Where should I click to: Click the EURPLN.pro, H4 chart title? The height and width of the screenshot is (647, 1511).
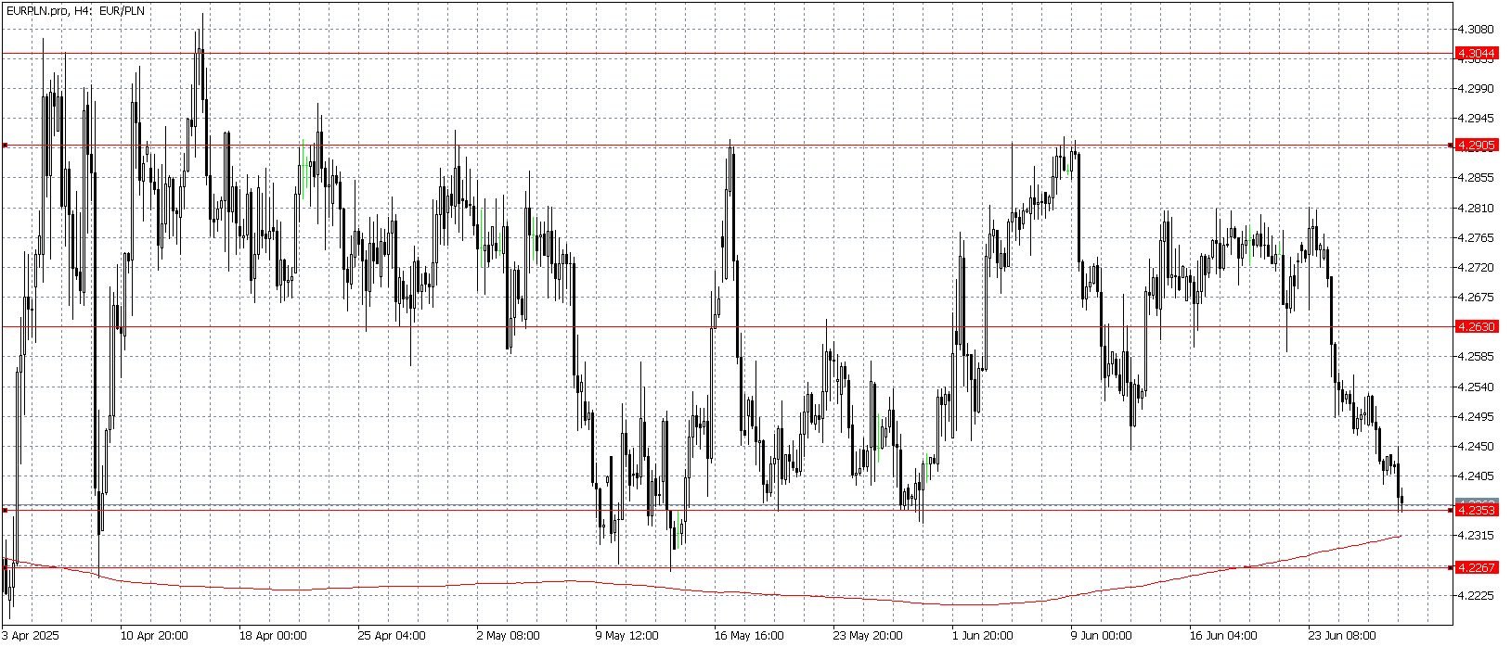click(x=75, y=11)
